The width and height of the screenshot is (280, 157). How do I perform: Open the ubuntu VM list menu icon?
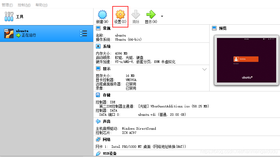click(83, 34)
